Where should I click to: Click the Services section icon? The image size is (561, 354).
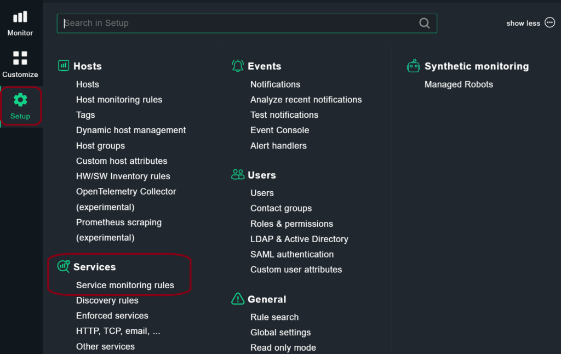coord(64,266)
